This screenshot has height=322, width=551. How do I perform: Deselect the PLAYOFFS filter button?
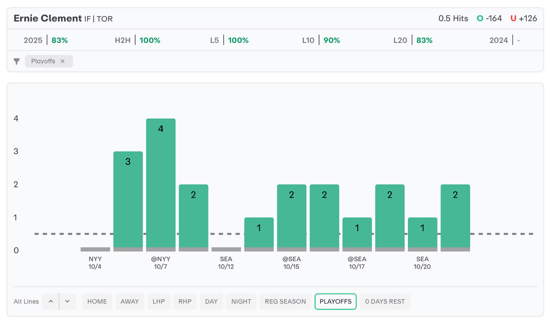tap(335, 302)
